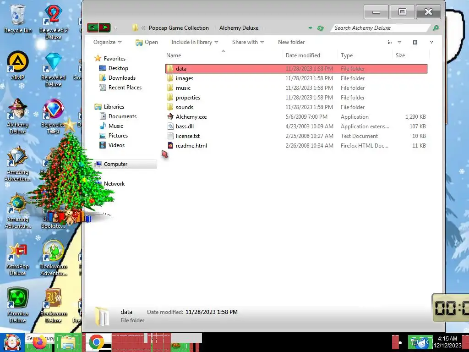This screenshot has width=469, height=352.
Task: Open the Documents library
Action: (x=118, y=116)
